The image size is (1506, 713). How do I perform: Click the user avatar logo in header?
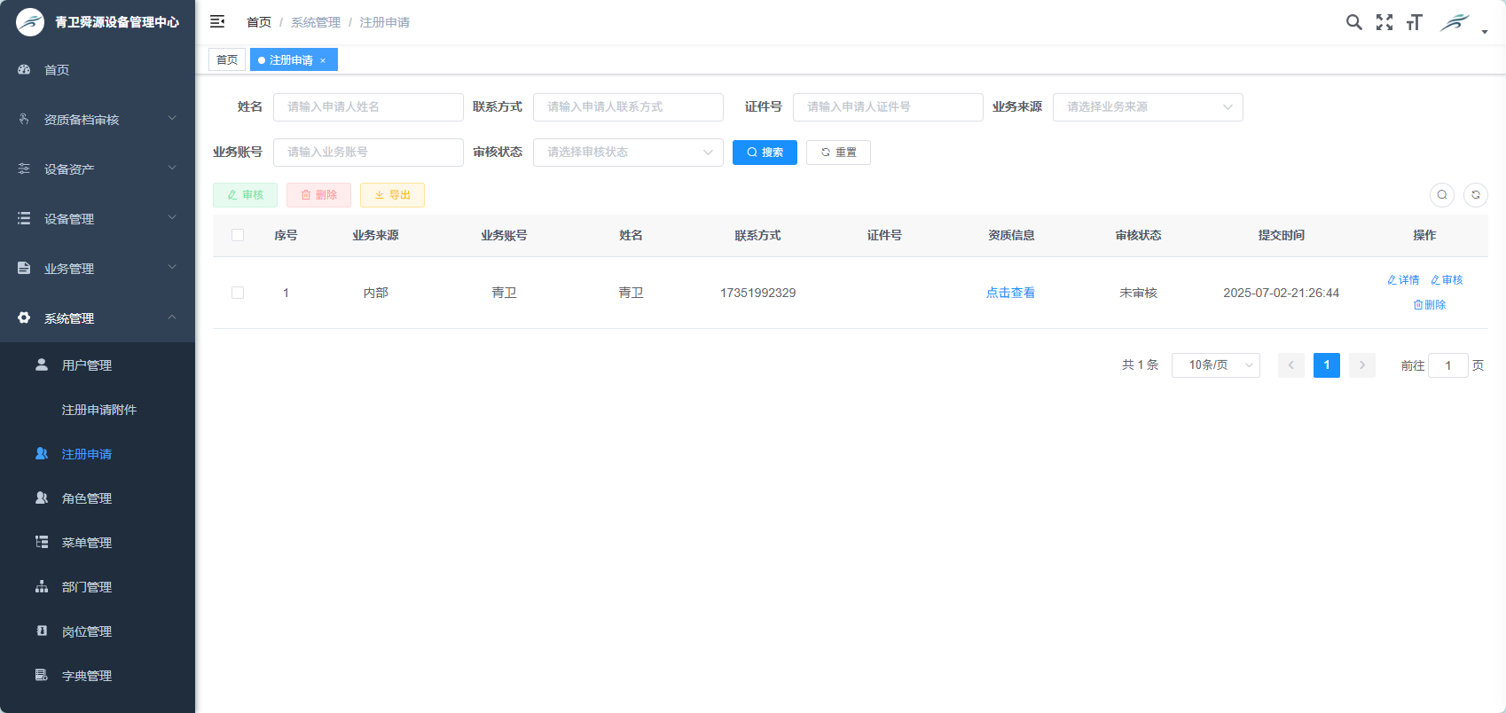(x=1455, y=22)
